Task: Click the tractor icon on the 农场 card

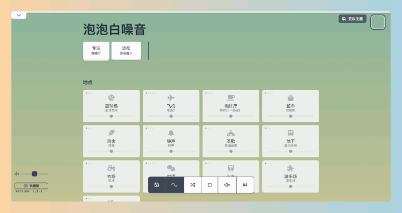Action: point(111,168)
